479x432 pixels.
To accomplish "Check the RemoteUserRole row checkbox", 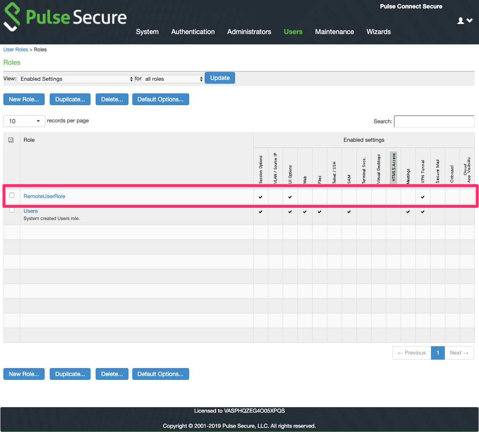I will (x=11, y=195).
